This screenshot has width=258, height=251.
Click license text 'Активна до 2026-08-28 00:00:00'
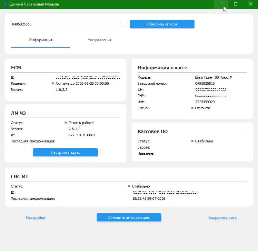click(x=82, y=83)
